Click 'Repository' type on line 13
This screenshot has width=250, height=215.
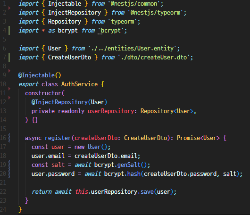tap(157, 111)
